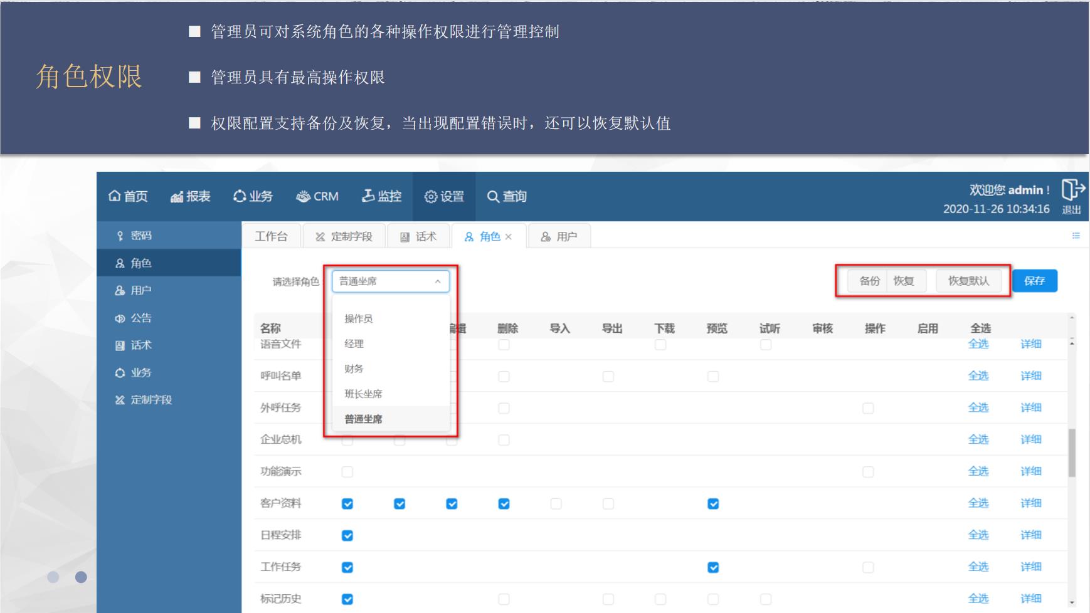Open the 工作台 tab
The width and height of the screenshot is (1090, 613).
click(272, 236)
